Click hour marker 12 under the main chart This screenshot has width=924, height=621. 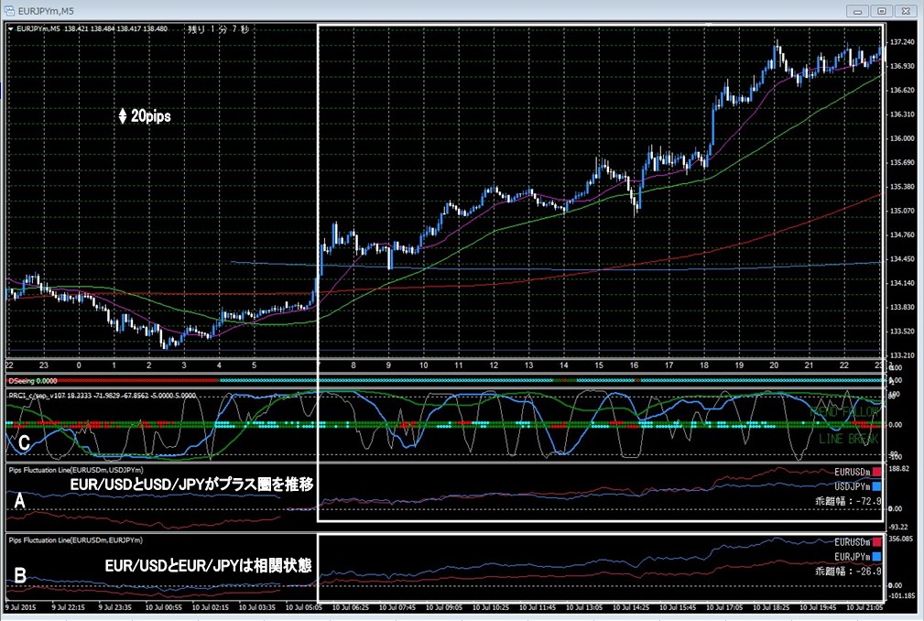click(x=494, y=365)
